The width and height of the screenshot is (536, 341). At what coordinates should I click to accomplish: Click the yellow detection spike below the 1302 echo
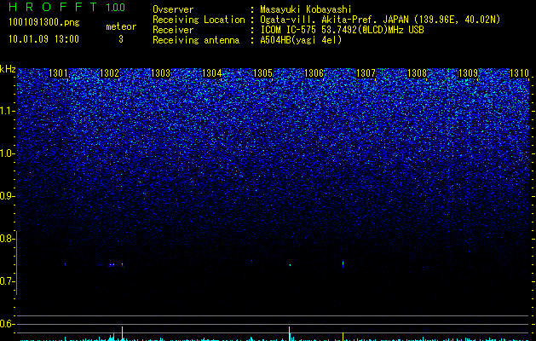point(123,333)
